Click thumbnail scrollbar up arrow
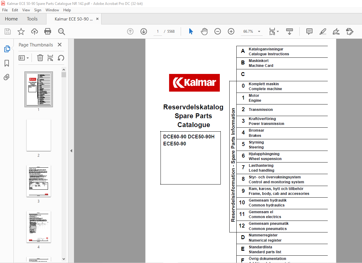This screenshot has width=362, height=263. 64,70
